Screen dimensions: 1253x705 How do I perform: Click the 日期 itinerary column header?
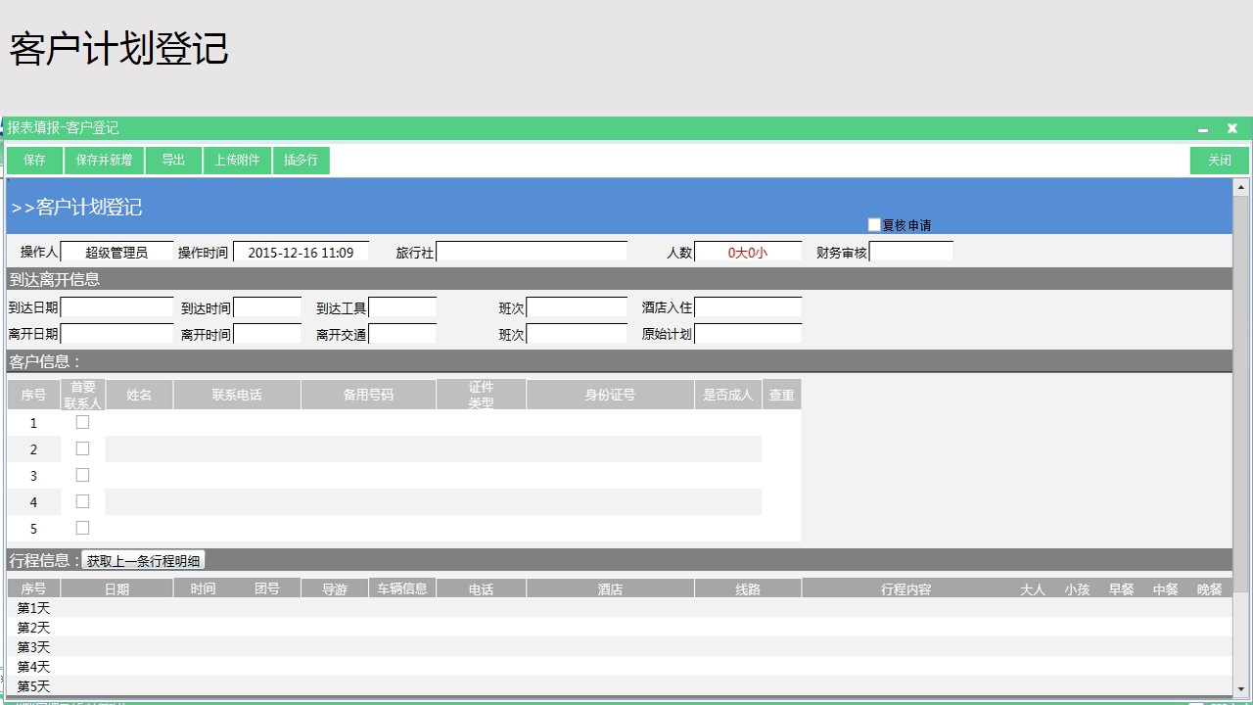(117, 588)
